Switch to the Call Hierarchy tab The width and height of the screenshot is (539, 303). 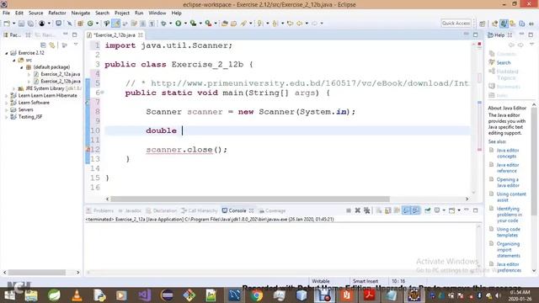click(200, 210)
